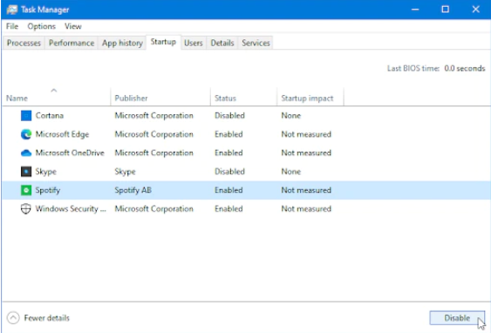Select the Cortana row name
This screenshot has width=491, height=333.
click(50, 115)
